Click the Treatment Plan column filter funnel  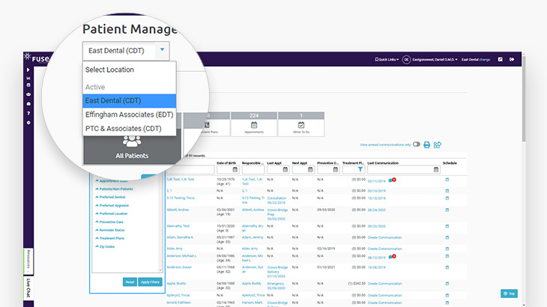pyautogui.click(x=359, y=169)
